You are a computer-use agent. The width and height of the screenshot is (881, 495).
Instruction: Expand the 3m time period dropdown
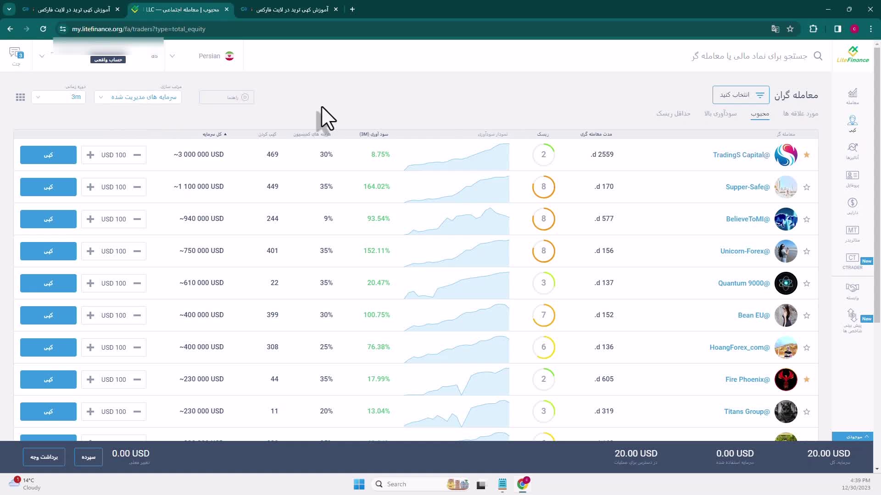coord(58,97)
